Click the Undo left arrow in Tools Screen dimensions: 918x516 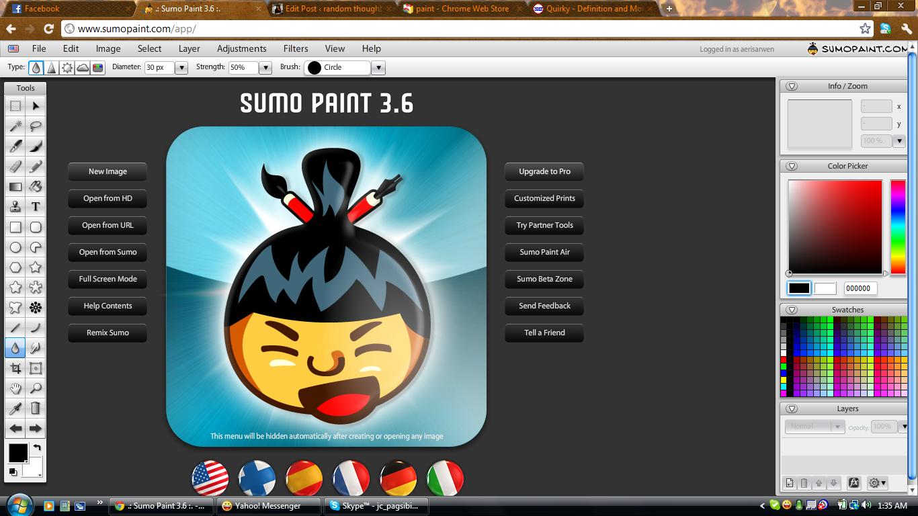[x=15, y=429]
